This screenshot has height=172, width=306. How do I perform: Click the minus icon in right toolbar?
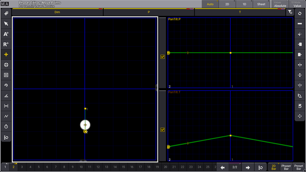point(299,24)
